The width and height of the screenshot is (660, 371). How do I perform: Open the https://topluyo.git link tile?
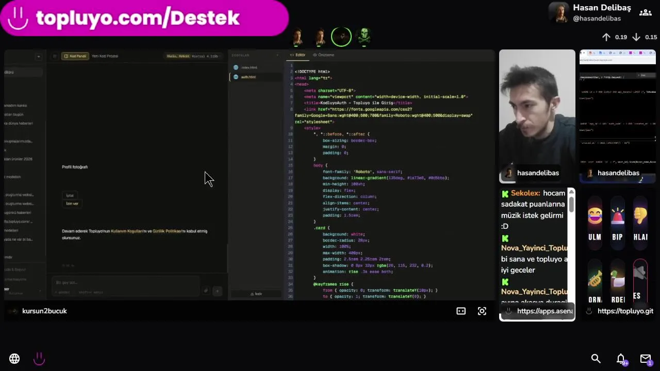point(617,311)
